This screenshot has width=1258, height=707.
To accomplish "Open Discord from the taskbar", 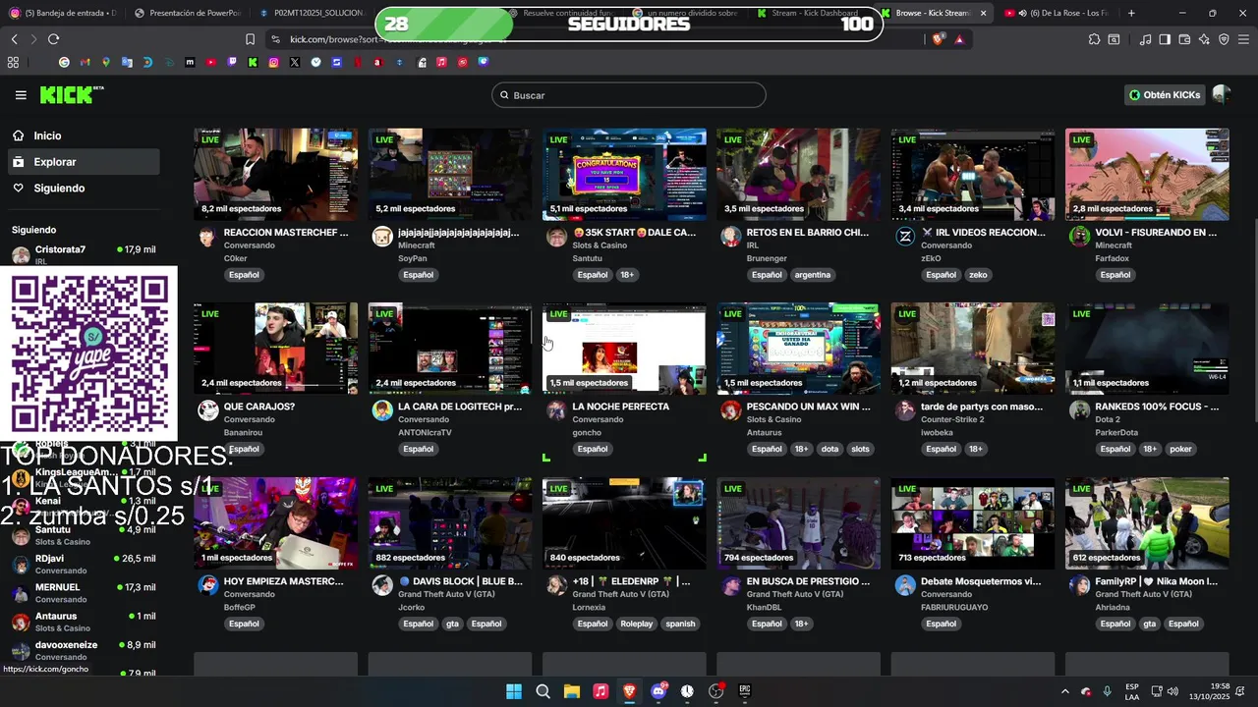I will [658, 691].
